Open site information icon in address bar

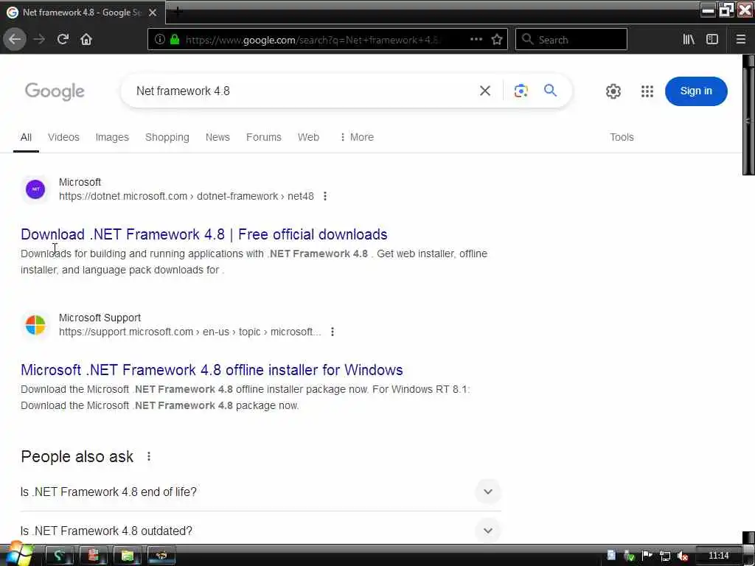pos(159,39)
